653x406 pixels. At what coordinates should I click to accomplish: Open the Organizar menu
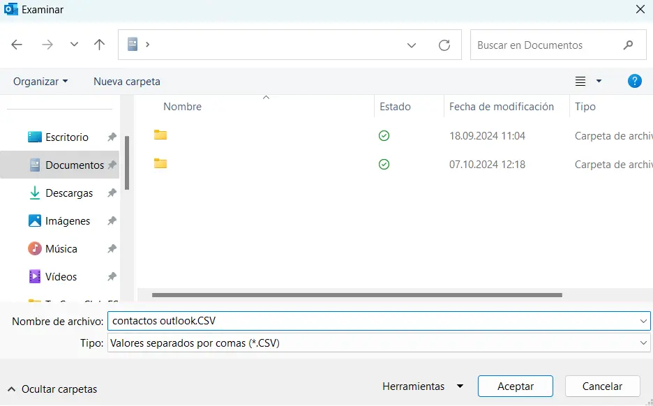(40, 81)
